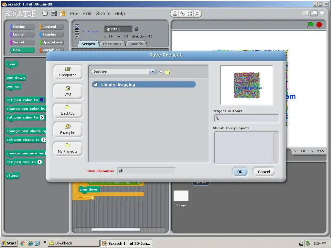Click on-screen keyboard tray icon
The width and height of the screenshot is (331, 248).
point(301,243)
